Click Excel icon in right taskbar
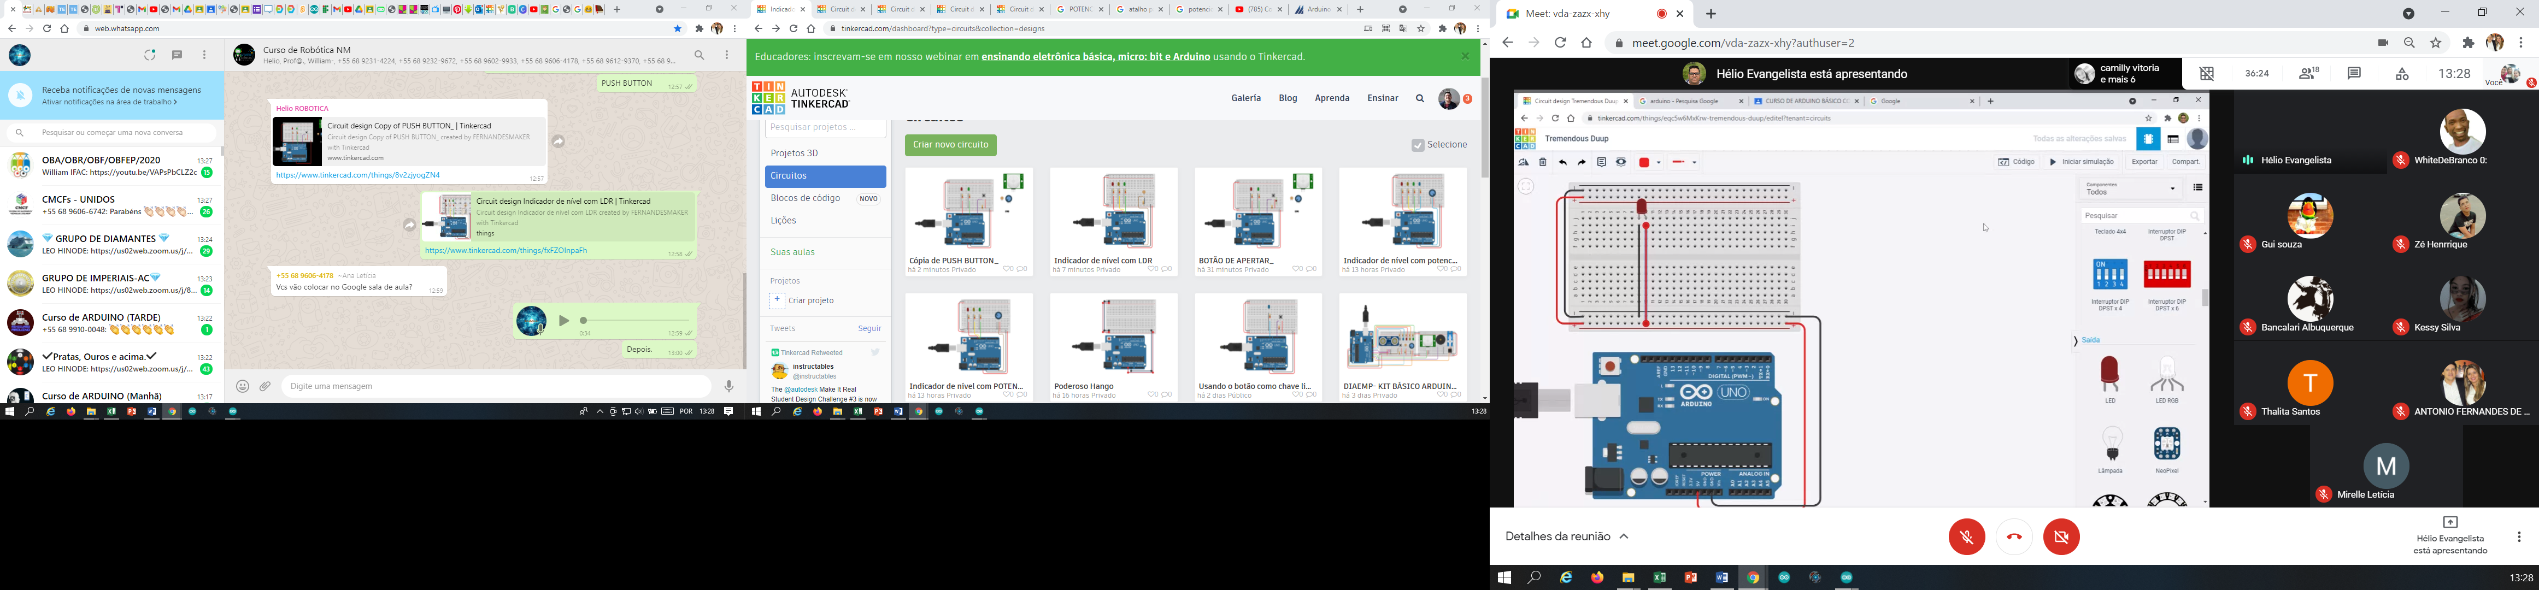 pos(1660,578)
